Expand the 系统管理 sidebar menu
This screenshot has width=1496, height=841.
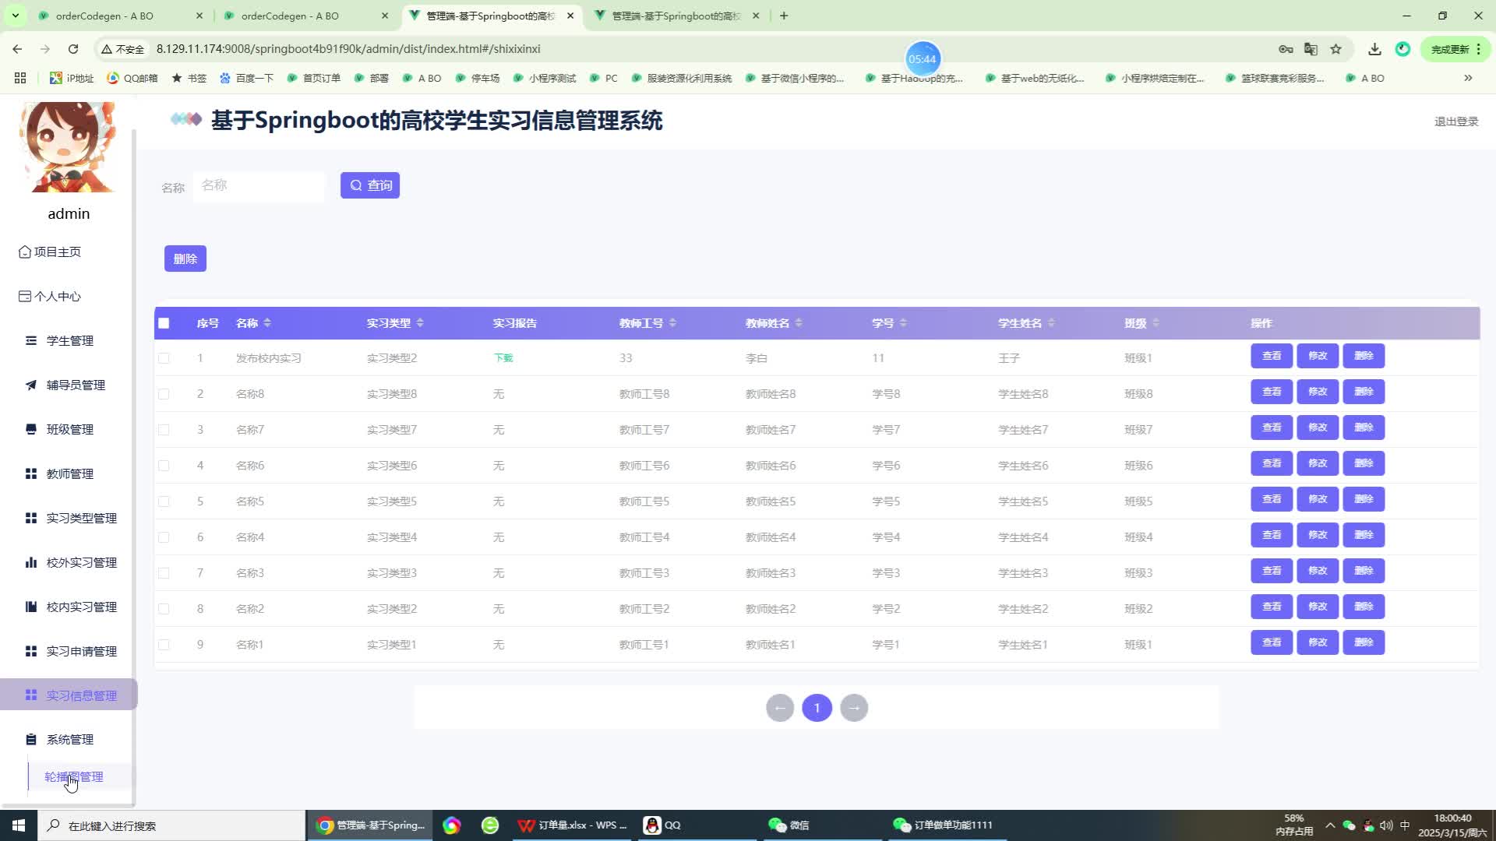tap(69, 740)
